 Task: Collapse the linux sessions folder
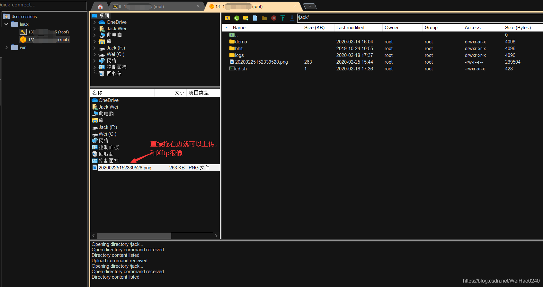click(x=6, y=24)
